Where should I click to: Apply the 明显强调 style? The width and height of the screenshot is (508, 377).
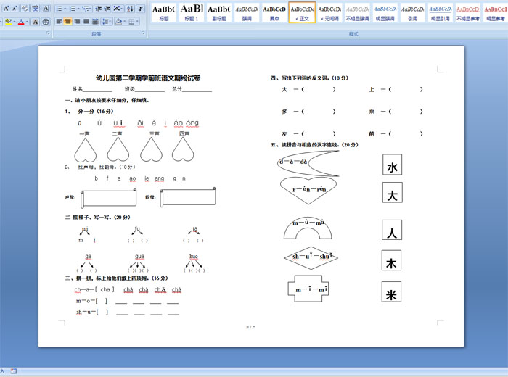point(385,13)
